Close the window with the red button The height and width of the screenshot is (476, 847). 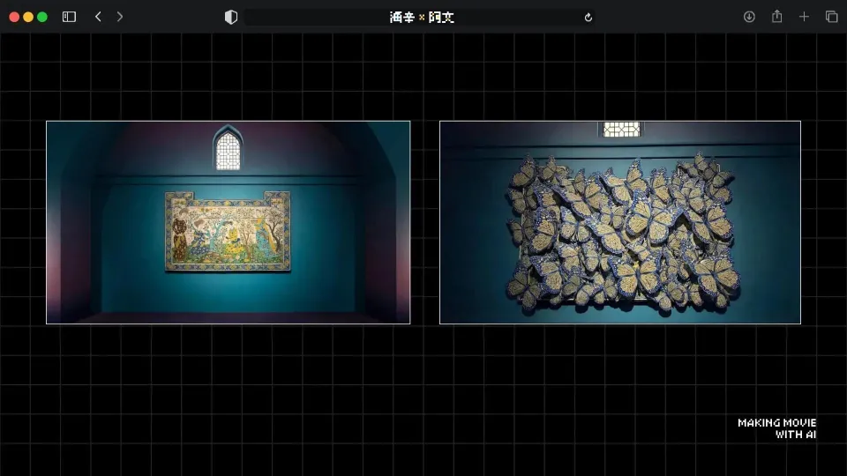click(x=14, y=17)
